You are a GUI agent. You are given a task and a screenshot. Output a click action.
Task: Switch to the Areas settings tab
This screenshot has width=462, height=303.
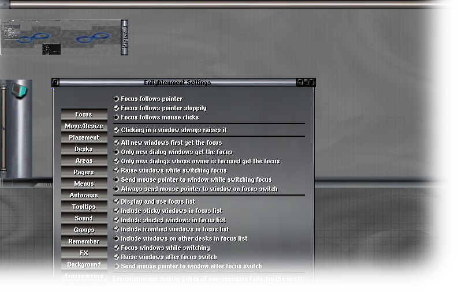(84, 160)
